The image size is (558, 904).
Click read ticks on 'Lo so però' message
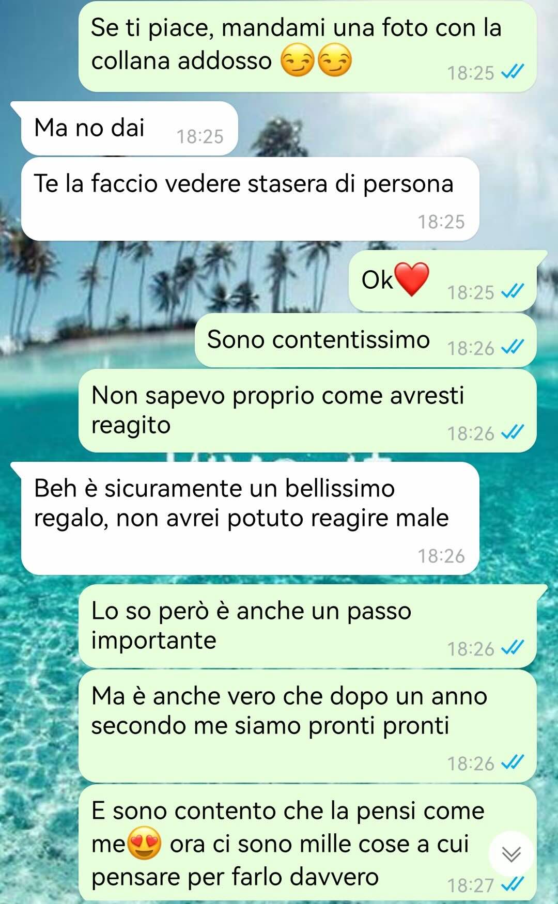point(513,648)
